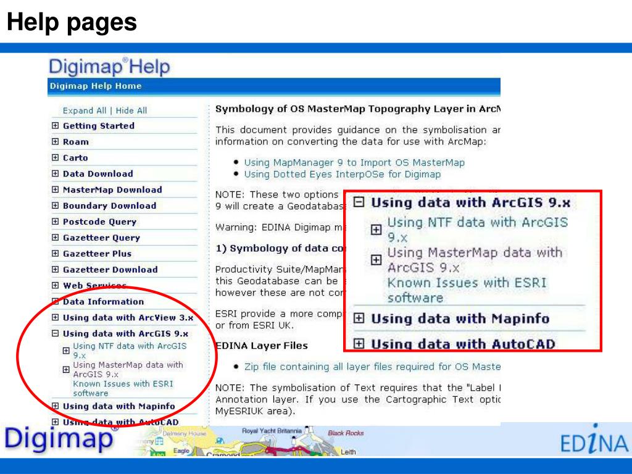Viewport: 632px width, 474px height.
Task: Click the Digimap logo in slide footer
Action: click(60, 438)
